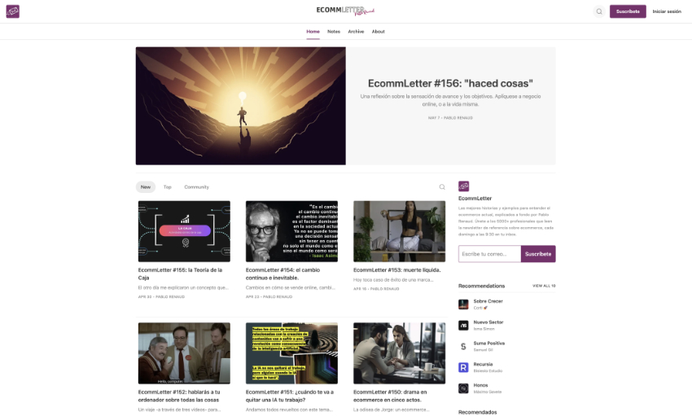Click the Iniciar sesión link
This screenshot has height=416, width=692.
[667, 11]
